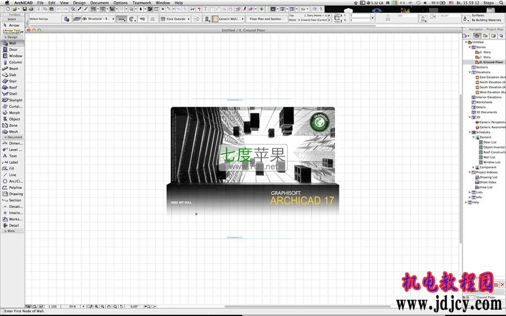Select the Object tool
The image size is (506, 316).
click(x=12, y=119)
